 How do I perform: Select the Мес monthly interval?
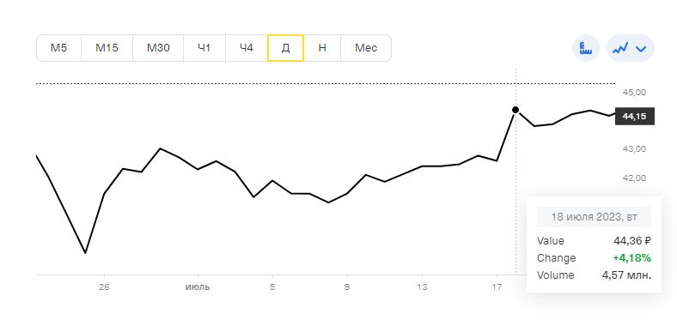[x=366, y=48]
